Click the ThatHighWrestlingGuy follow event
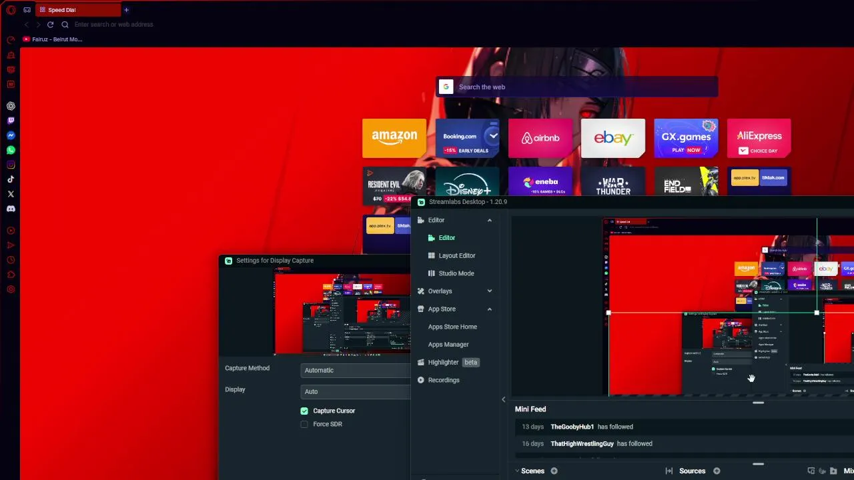854x480 pixels. coord(685,444)
